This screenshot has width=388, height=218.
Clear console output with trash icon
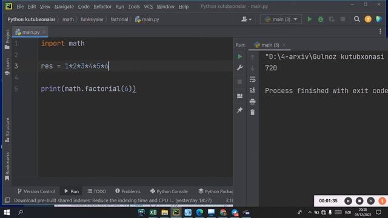(252, 113)
